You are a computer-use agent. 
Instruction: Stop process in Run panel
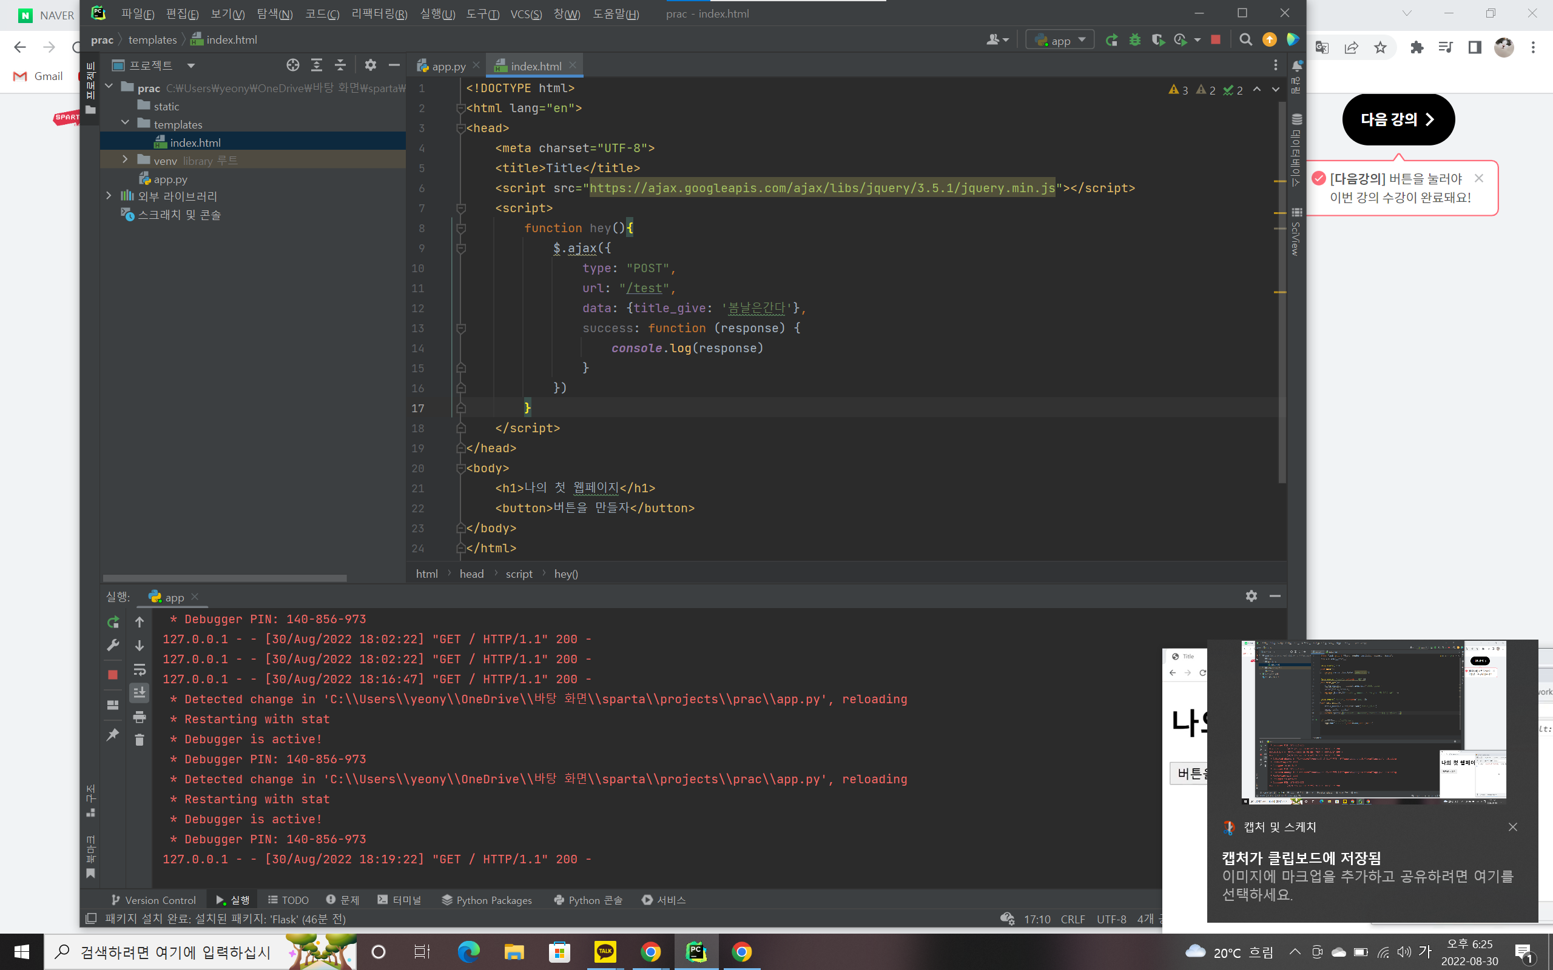[113, 675]
